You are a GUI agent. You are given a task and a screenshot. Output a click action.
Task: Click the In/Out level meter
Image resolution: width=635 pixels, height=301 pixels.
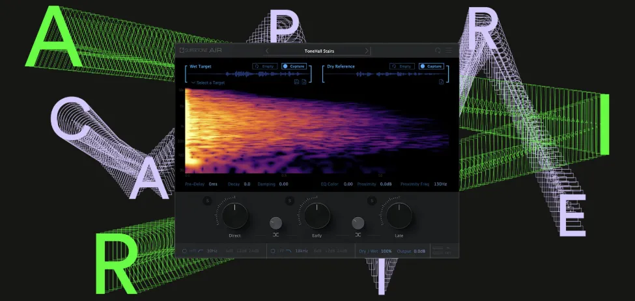pos(442,250)
